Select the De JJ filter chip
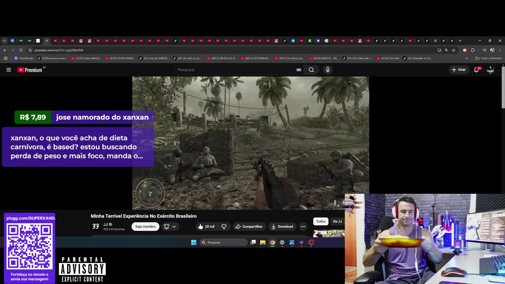 [x=337, y=221]
